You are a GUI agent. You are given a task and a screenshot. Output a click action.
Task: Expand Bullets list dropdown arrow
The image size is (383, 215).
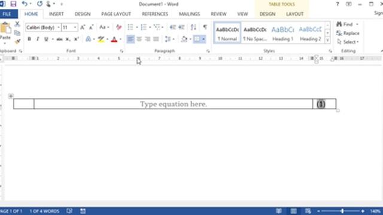point(137,27)
